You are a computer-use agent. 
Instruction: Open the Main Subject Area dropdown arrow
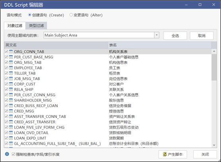[x=157, y=35]
